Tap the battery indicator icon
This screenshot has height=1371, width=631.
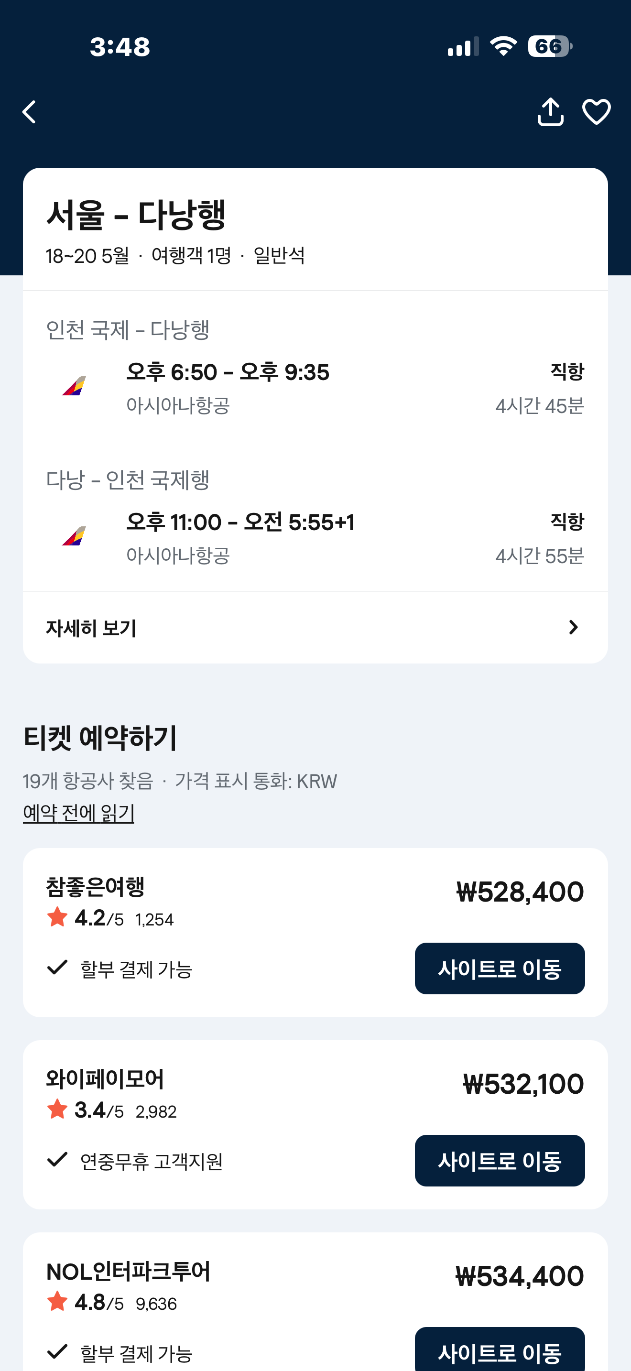point(550,46)
